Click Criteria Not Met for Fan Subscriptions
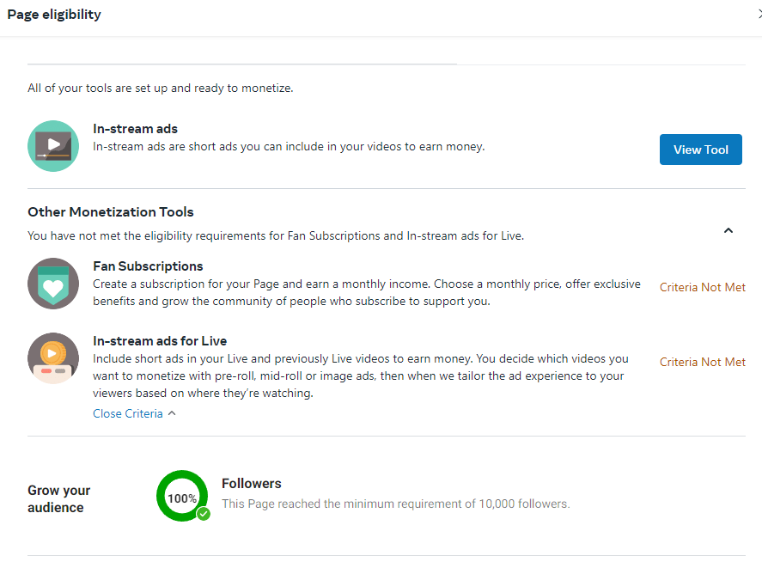Screen dimensions: 762x568 click(x=702, y=287)
